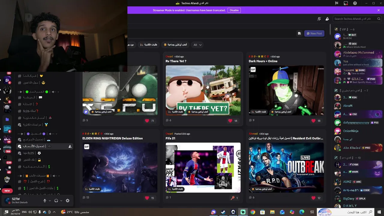This screenshot has width=384, height=216.
Task: Click the NEW unread mentions pill
Action: 7,191
